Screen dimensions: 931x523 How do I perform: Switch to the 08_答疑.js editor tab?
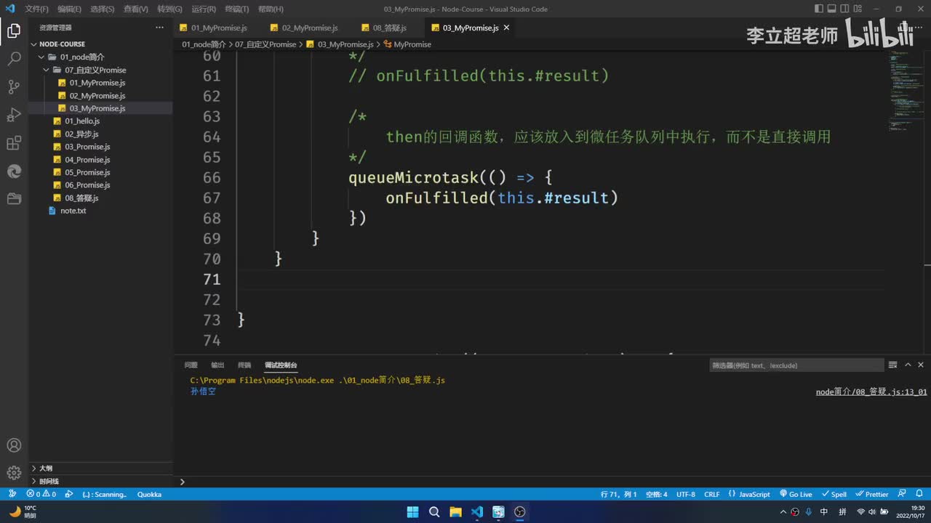(x=389, y=28)
